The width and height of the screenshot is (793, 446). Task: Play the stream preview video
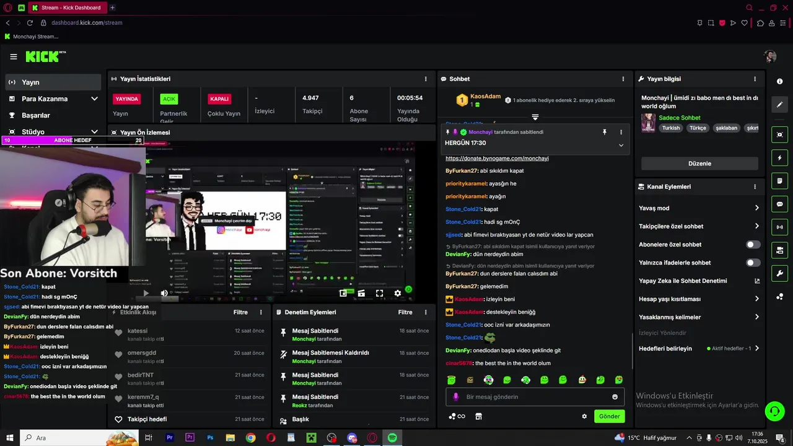click(146, 293)
